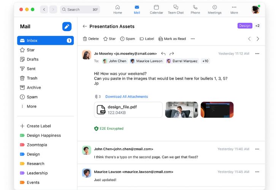
Task: Click Create Label in the sidebar
Action: (38, 126)
